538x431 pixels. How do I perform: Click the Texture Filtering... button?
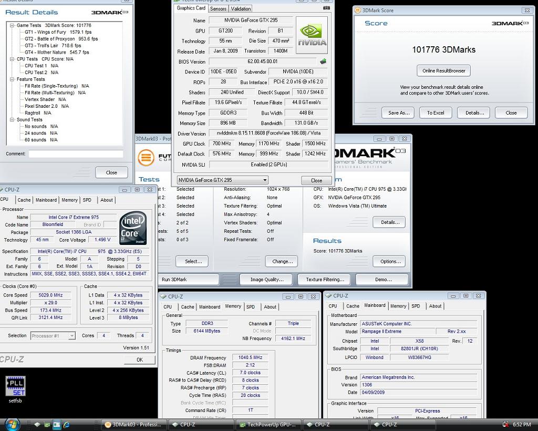325,279
